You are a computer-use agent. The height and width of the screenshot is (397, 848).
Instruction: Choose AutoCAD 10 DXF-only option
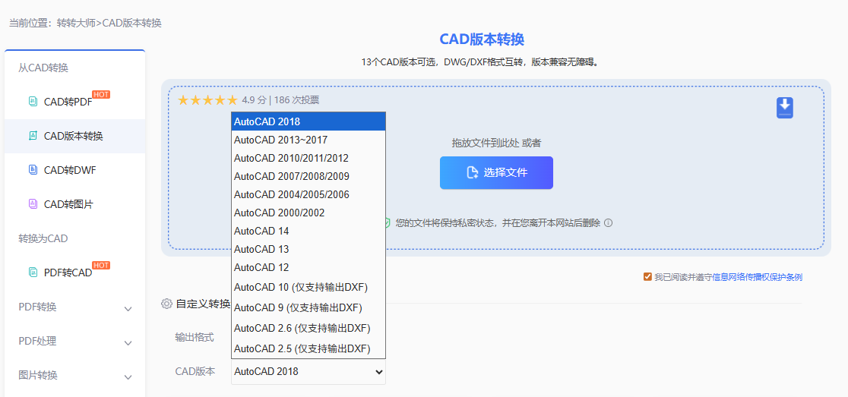coord(309,287)
